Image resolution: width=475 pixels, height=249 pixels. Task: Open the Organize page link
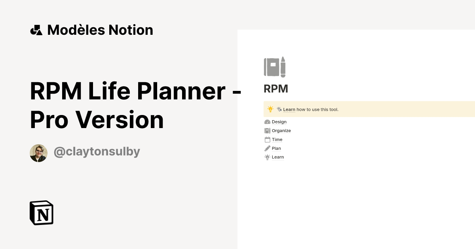click(281, 130)
